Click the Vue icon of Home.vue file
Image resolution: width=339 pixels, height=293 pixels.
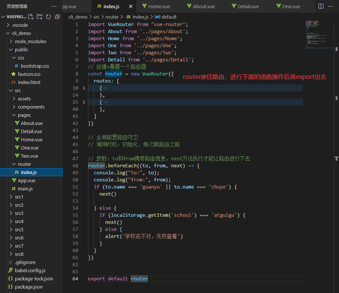[17, 139]
